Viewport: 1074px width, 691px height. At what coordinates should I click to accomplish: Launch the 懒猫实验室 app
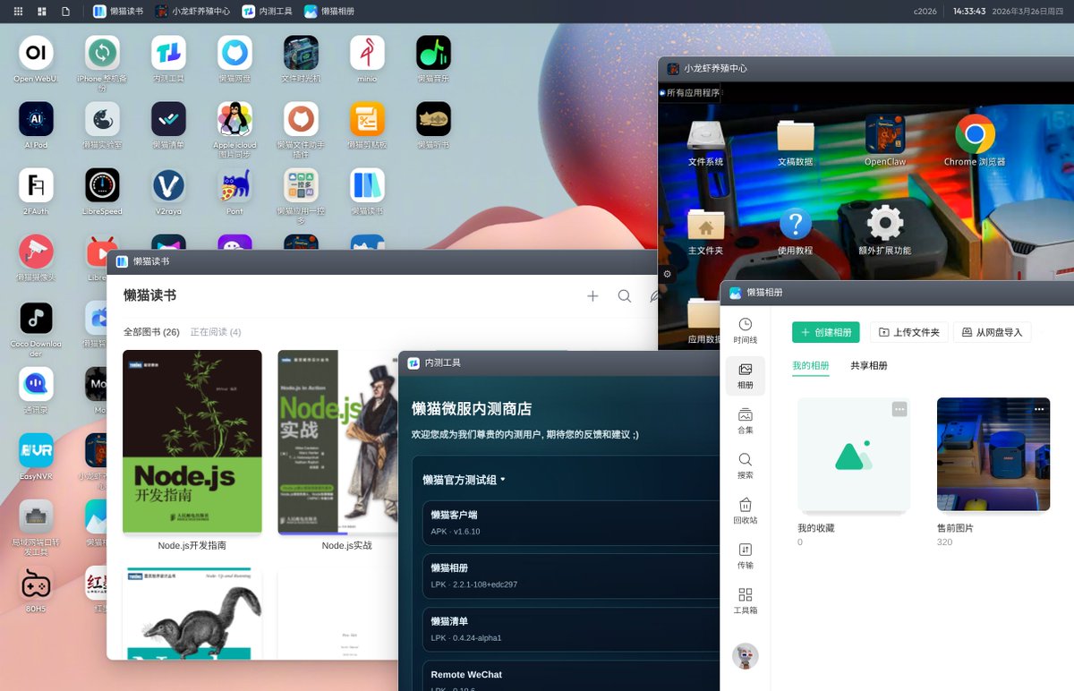click(102, 119)
